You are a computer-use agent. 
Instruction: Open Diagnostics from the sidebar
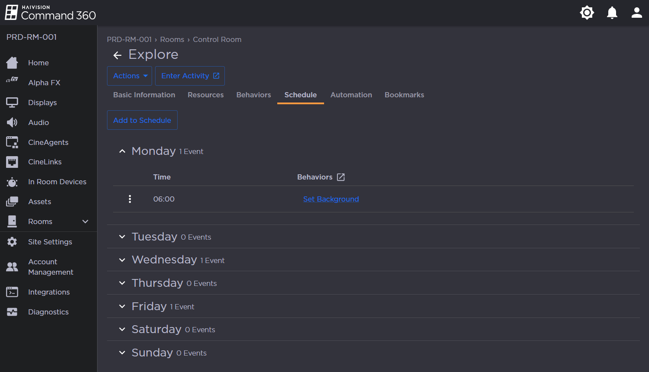tap(48, 312)
